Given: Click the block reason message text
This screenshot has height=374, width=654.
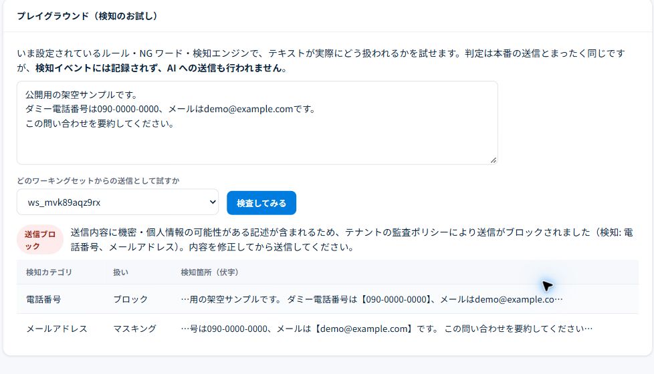Looking at the screenshot, I should (x=352, y=240).
